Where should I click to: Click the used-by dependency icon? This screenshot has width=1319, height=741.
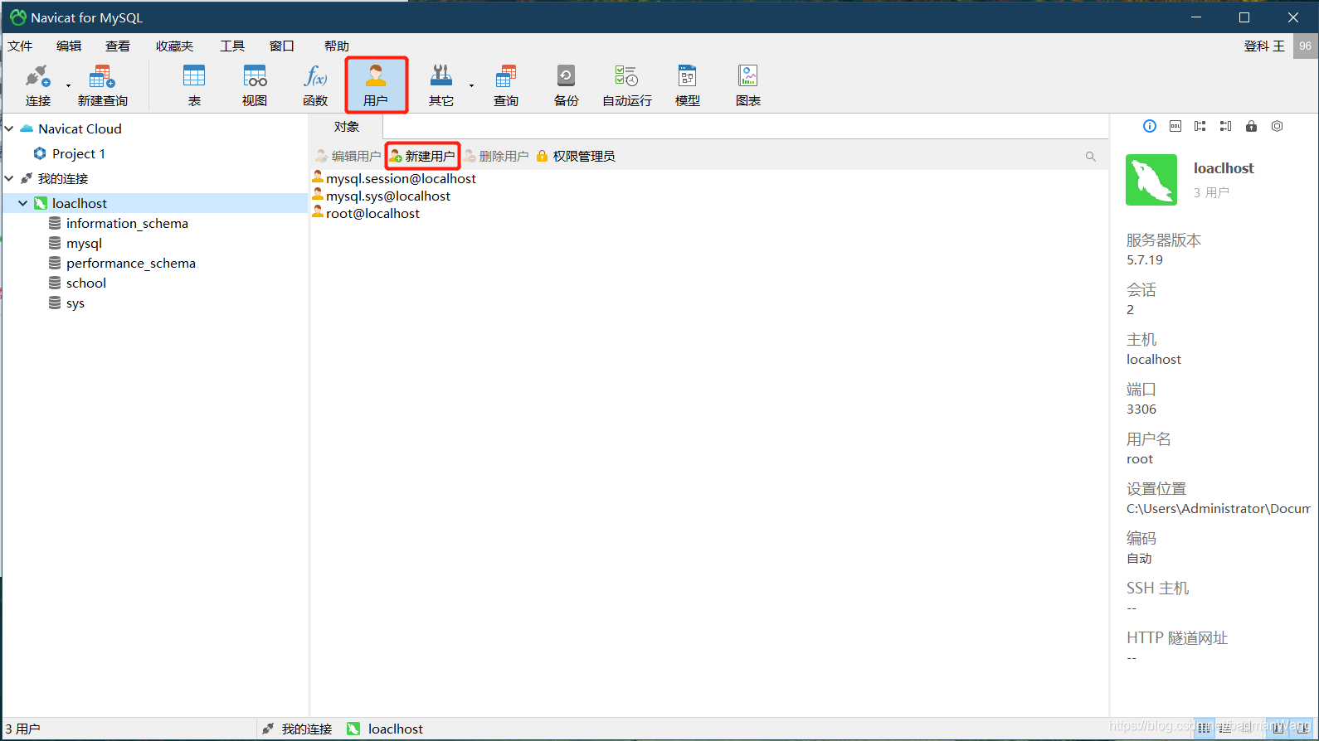[x=1226, y=126]
